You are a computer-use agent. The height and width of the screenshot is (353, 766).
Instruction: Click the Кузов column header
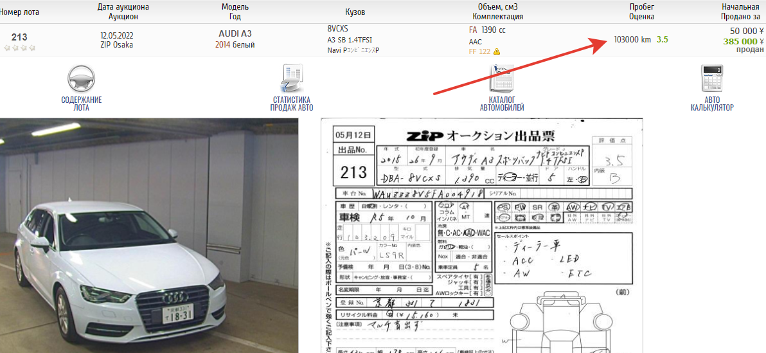click(355, 12)
